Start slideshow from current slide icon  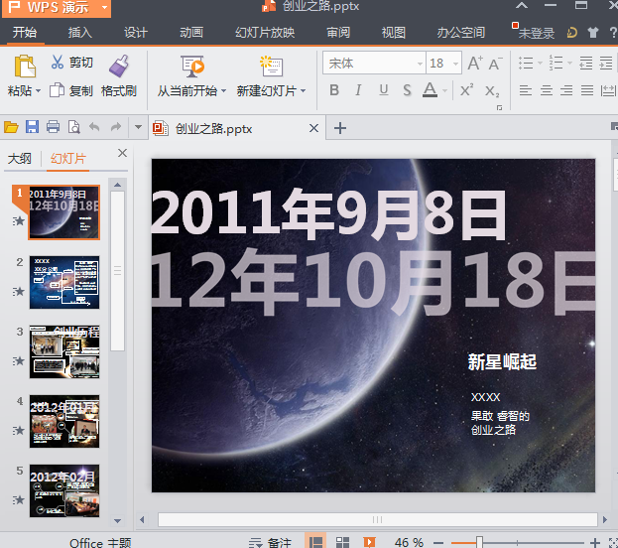tap(192, 67)
